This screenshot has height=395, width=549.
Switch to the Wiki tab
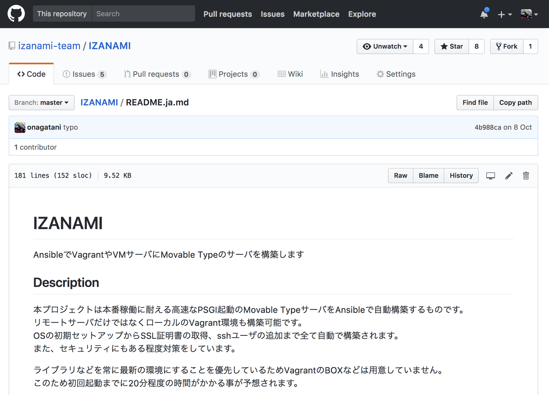pyautogui.click(x=290, y=74)
